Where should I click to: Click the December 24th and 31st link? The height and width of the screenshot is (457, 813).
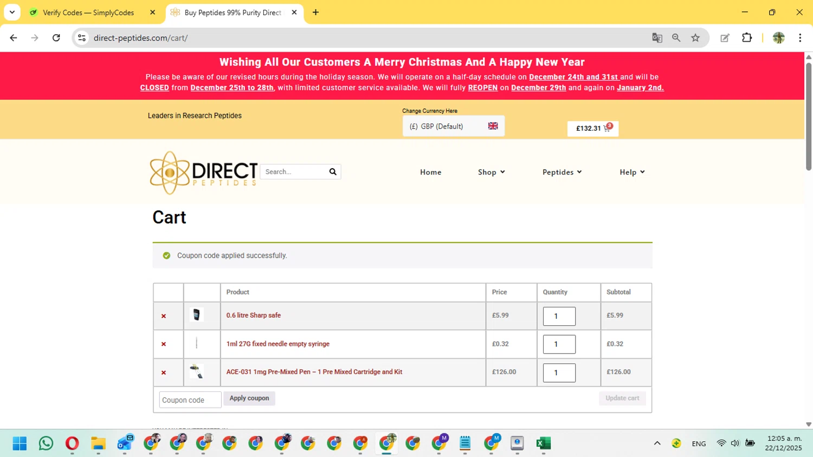coord(573,77)
